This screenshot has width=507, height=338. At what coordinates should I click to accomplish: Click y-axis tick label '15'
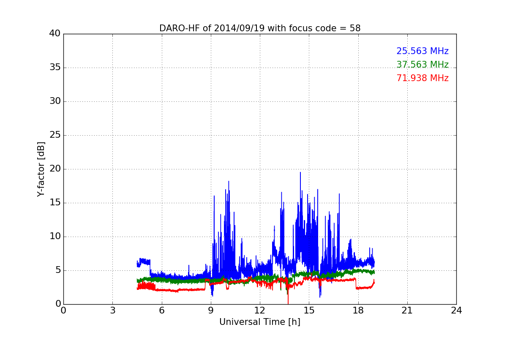(x=55, y=203)
